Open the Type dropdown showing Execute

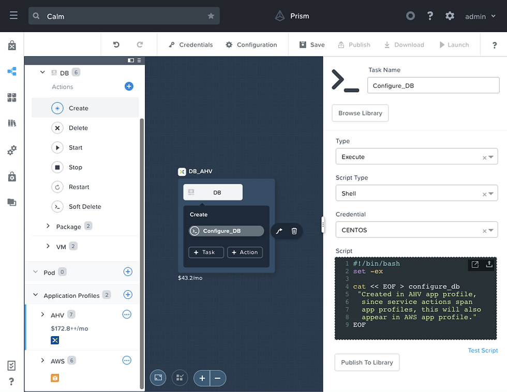(x=416, y=156)
